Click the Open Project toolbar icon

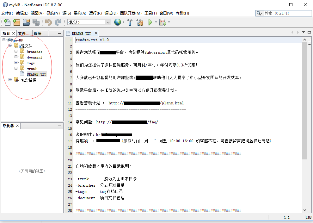click(x=26, y=22)
